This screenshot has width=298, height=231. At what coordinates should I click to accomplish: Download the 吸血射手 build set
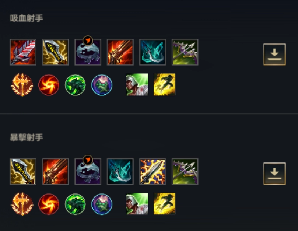coord(274,55)
